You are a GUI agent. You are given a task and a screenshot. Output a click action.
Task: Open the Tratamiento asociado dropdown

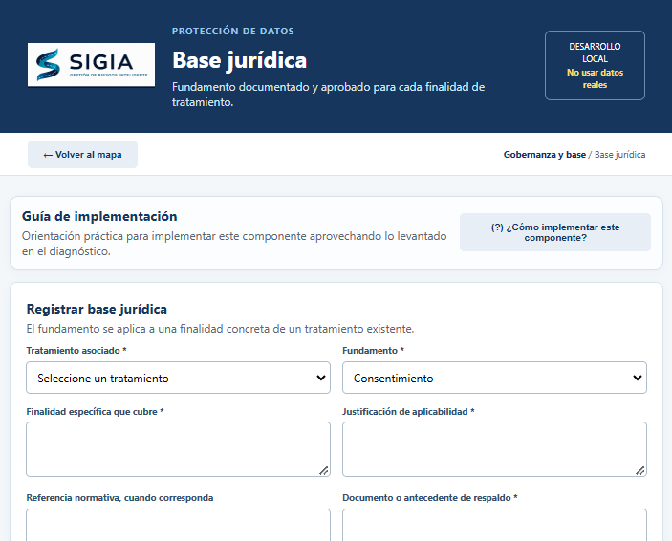(179, 378)
